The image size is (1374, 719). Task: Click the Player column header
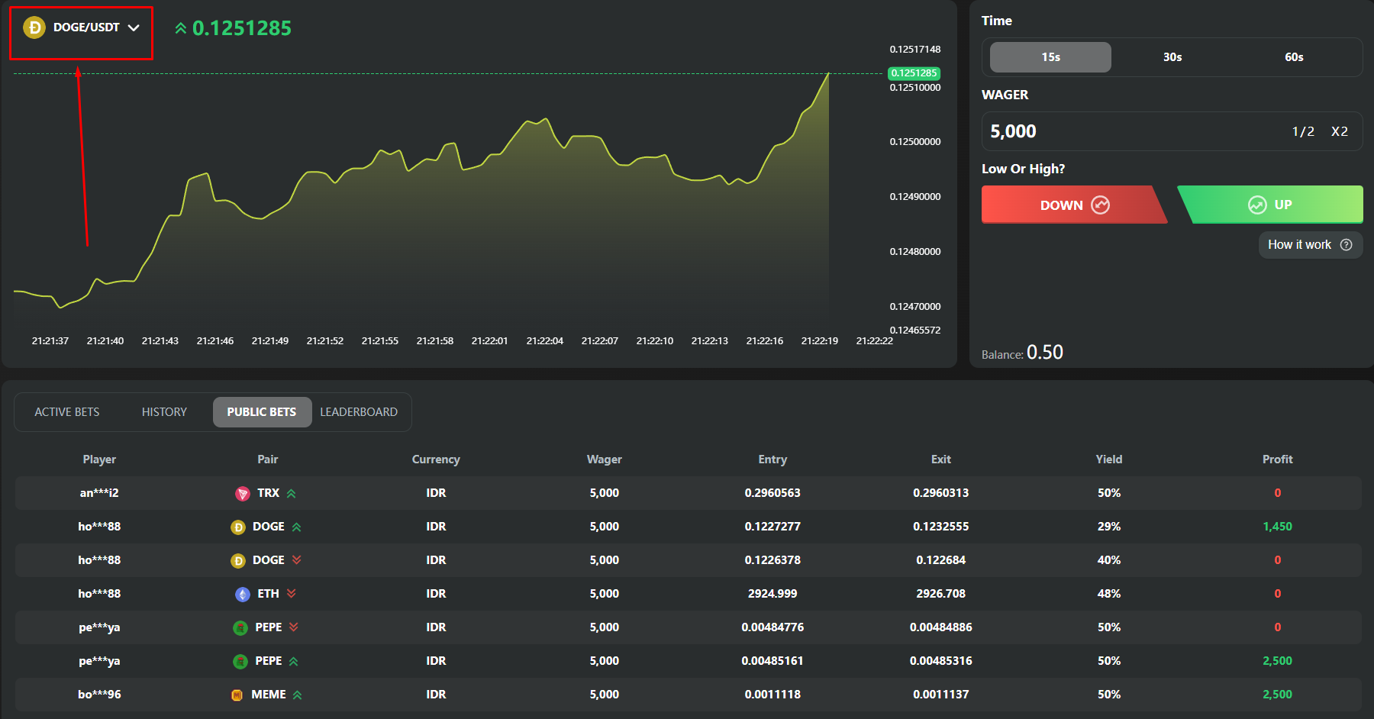click(x=99, y=459)
